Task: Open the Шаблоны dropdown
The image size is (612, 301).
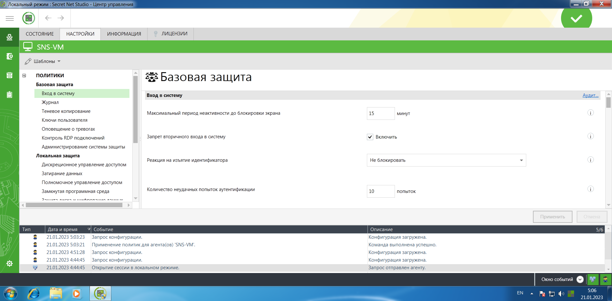Action: [43, 61]
